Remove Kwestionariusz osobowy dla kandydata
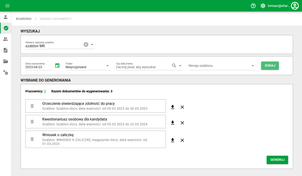This screenshot has width=302, height=176. click(182, 123)
